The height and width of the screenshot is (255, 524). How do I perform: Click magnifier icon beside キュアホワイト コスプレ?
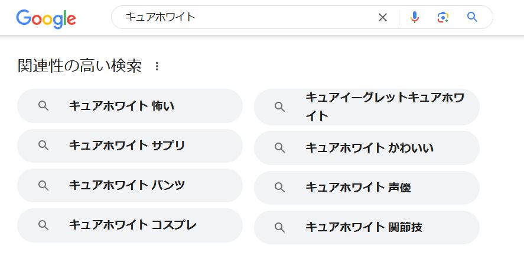(43, 225)
